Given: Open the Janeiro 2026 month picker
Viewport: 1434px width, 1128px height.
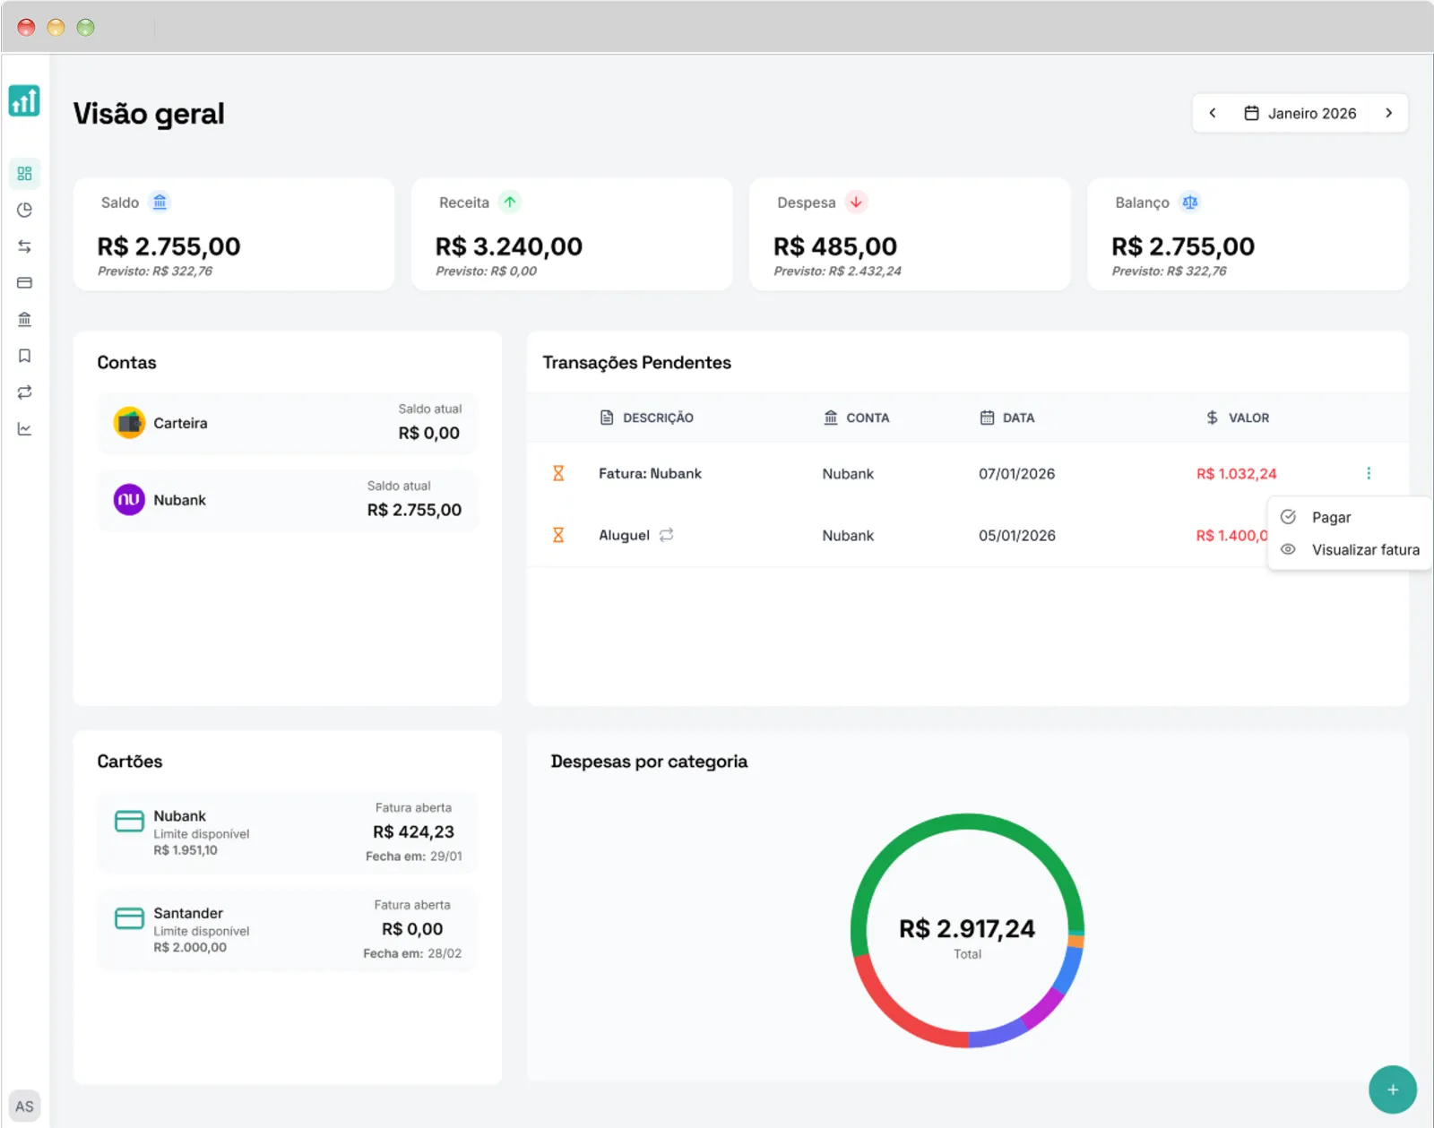Looking at the screenshot, I should pos(1300,113).
